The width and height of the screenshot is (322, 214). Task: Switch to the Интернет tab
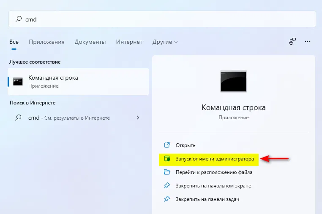[129, 42]
